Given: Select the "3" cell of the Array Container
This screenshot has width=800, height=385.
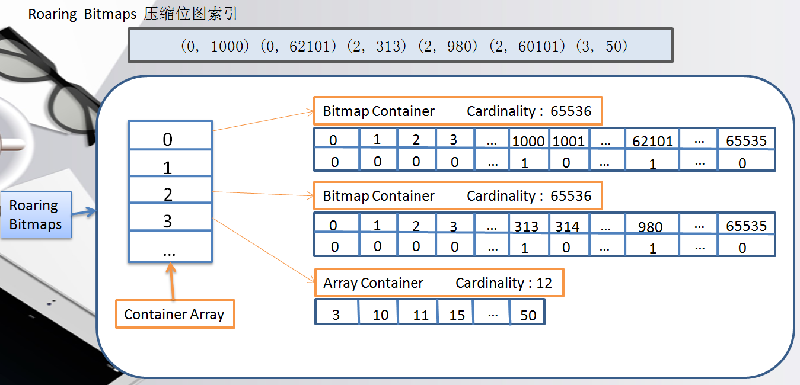Looking at the screenshot, I should [336, 313].
